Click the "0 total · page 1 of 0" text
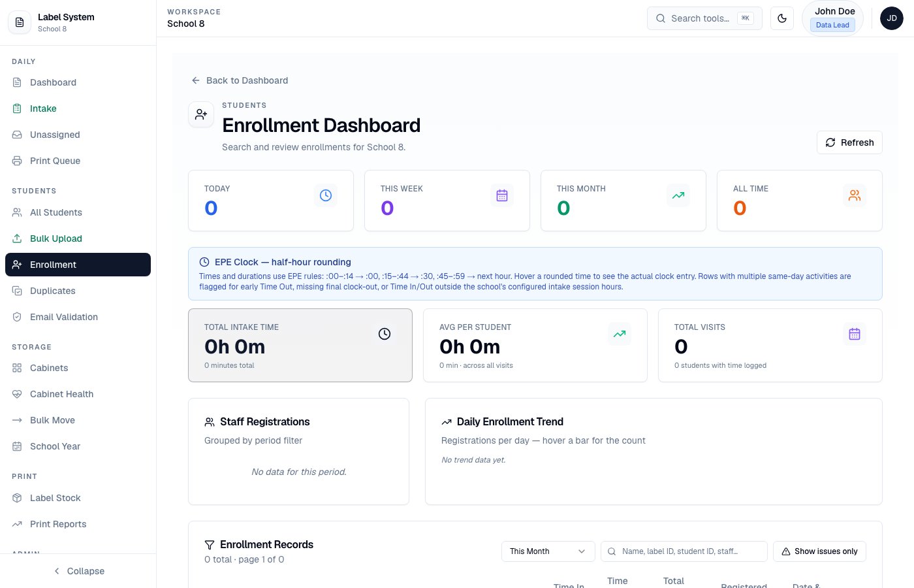 (244, 560)
